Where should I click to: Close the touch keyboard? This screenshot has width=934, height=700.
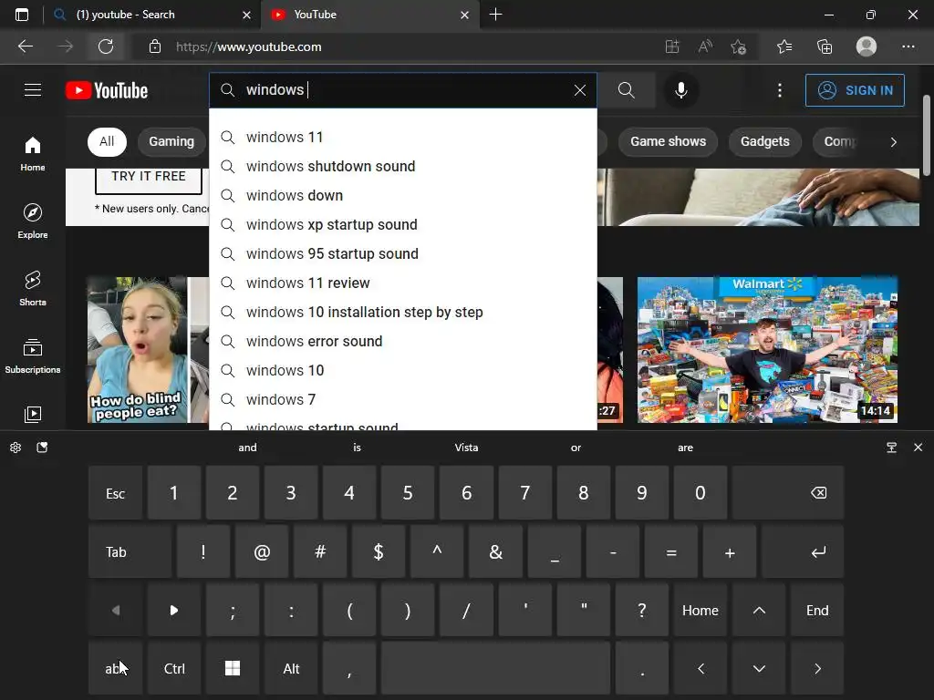point(918,447)
